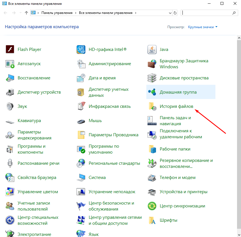Expand chevron after Панель управления breadcrumb
Viewport: 241px width, 237px height.
coord(76,13)
